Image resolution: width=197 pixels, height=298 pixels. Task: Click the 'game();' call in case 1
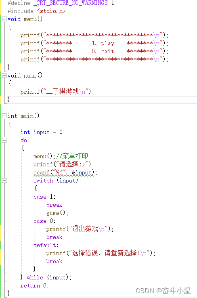click(x=57, y=213)
